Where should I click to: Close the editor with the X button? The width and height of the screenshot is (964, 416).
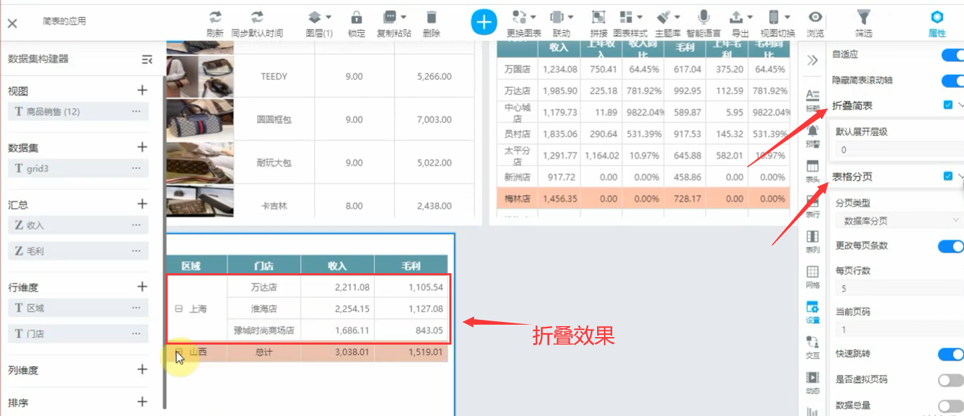point(12,23)
